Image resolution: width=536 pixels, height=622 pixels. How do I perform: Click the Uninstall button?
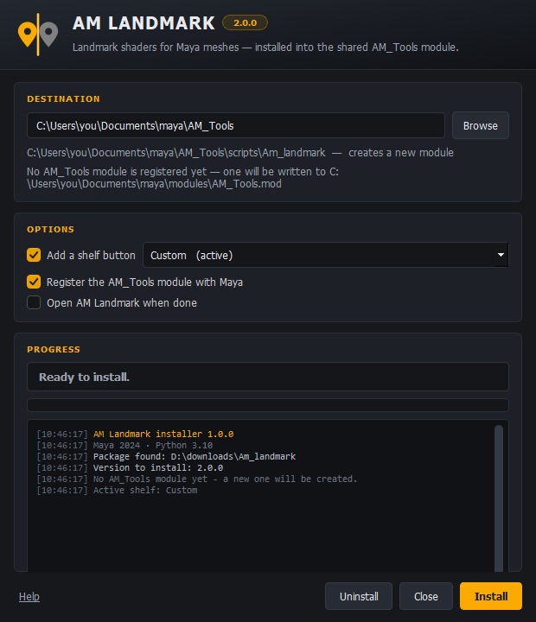tap(359, 596)
